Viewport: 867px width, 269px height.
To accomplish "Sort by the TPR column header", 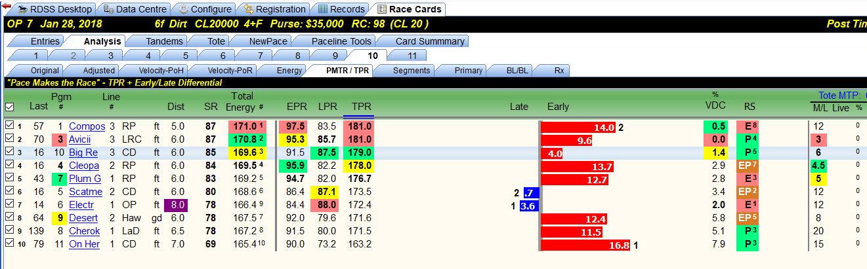I will (x=360, y=107).
